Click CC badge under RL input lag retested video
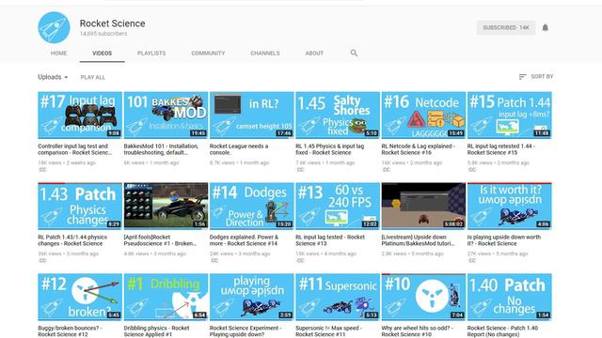The image size is (602, 338). click(x=472, y=170)
